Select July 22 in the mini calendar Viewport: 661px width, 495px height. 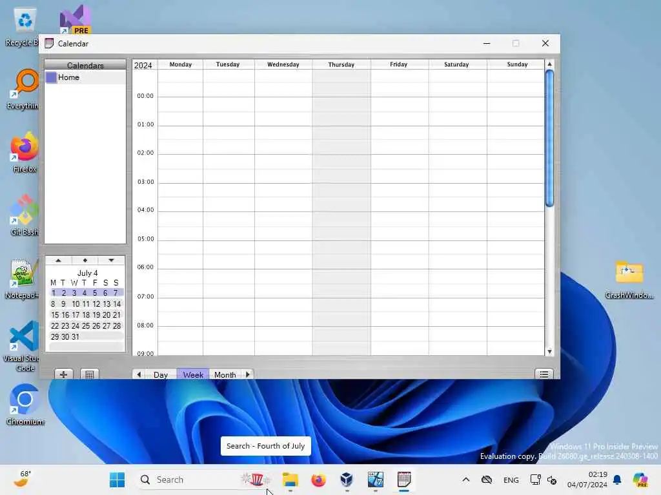pos(55,325)
